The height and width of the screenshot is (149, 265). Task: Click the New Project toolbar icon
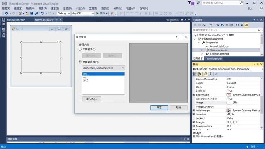point(20,13)
